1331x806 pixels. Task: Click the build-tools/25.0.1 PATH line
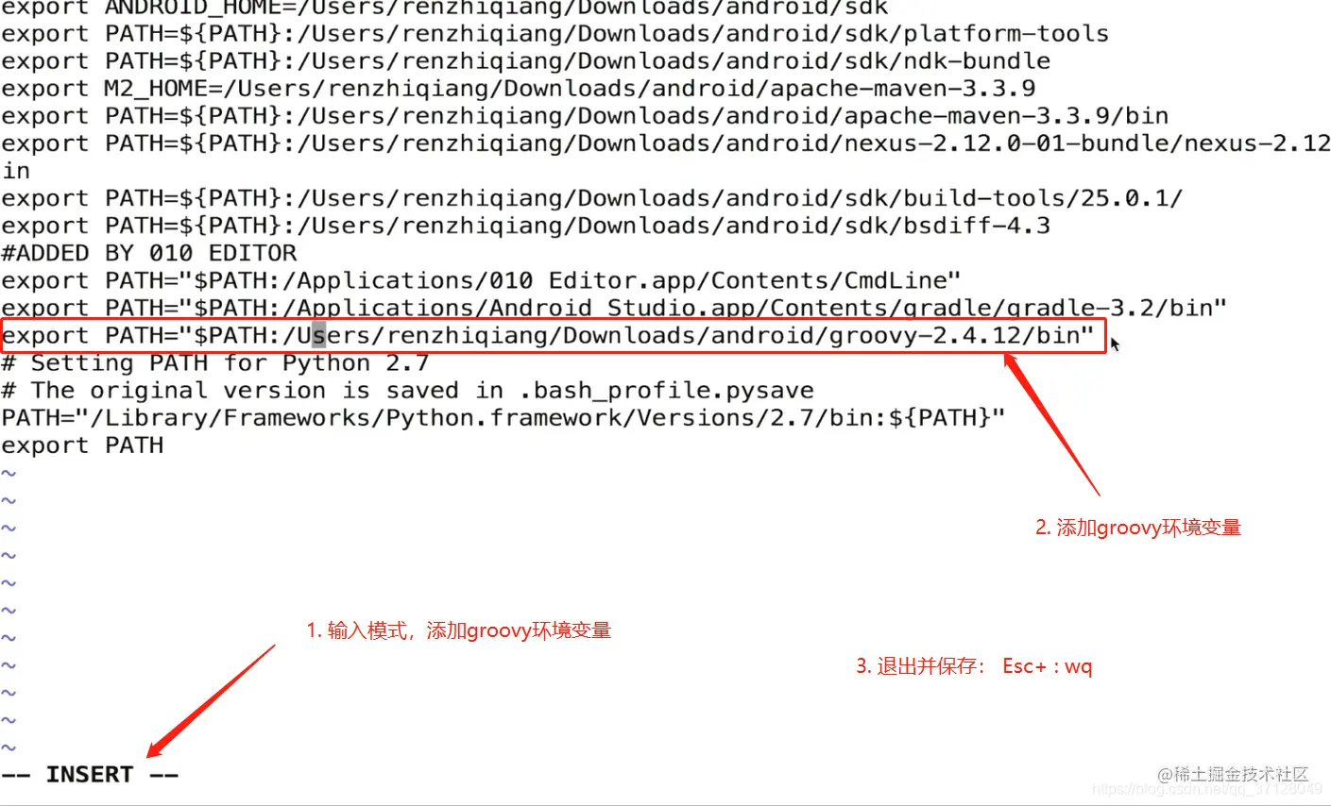click(x=591, y=198)
